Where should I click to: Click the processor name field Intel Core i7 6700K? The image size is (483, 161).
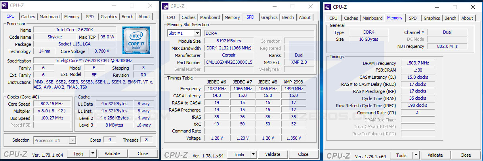(x=74, y=30)
